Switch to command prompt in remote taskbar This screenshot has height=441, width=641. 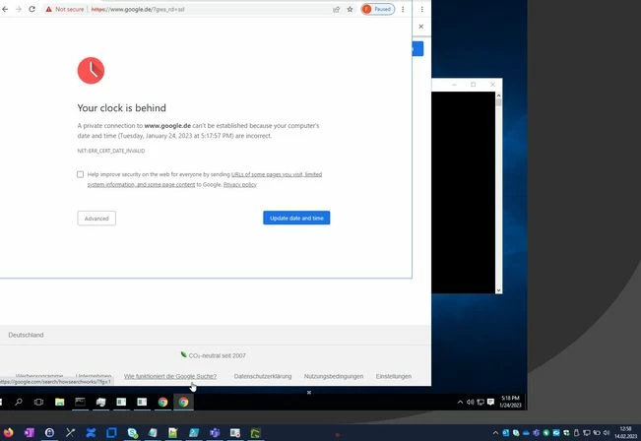click(x=80, y=403)
